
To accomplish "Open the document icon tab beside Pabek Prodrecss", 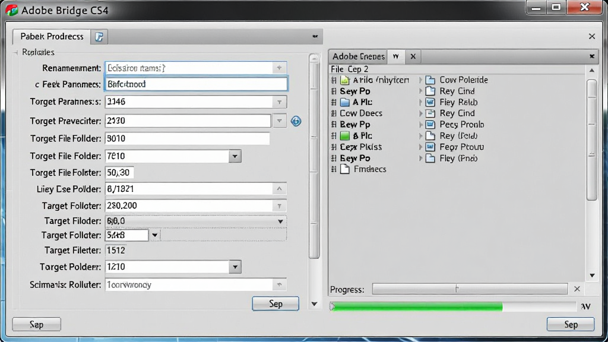I will click(99, 37).
